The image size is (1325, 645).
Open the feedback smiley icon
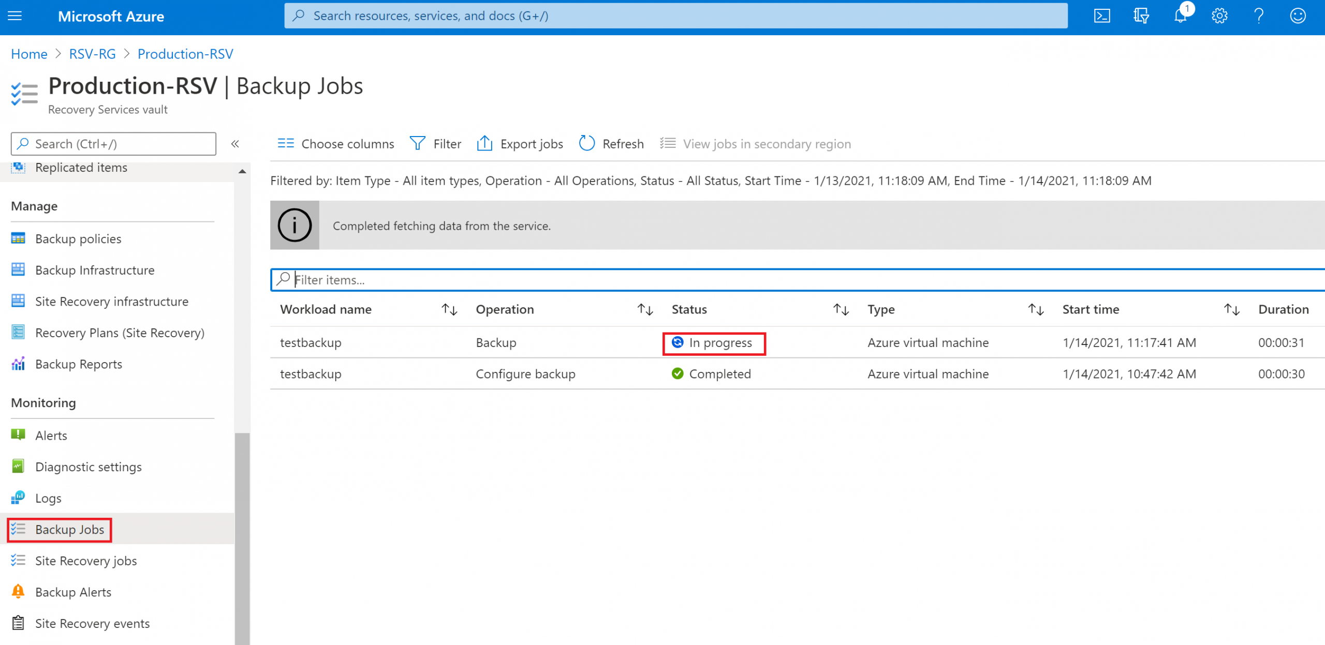coord(1298,16)
